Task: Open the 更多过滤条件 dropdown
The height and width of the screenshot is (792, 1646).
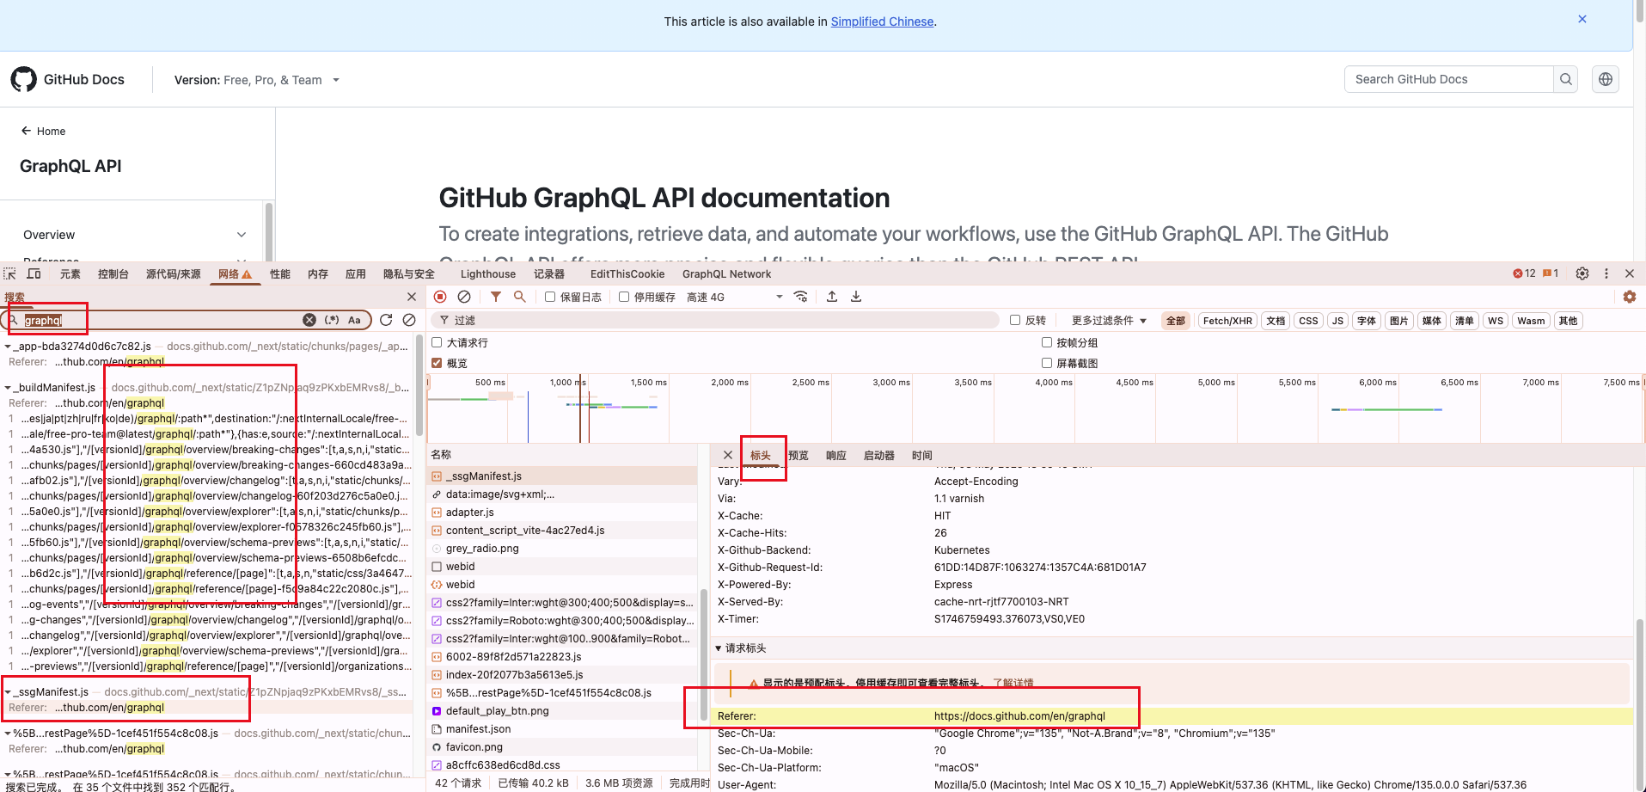Action: point(1109,321)
